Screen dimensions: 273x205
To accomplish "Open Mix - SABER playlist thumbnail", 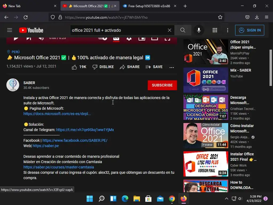I will point(206,80).
